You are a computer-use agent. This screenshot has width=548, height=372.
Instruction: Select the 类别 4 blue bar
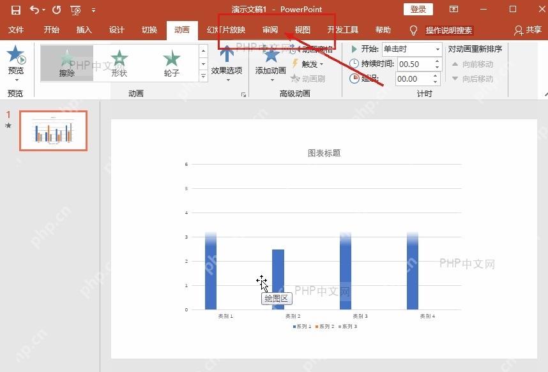[413, 271]
